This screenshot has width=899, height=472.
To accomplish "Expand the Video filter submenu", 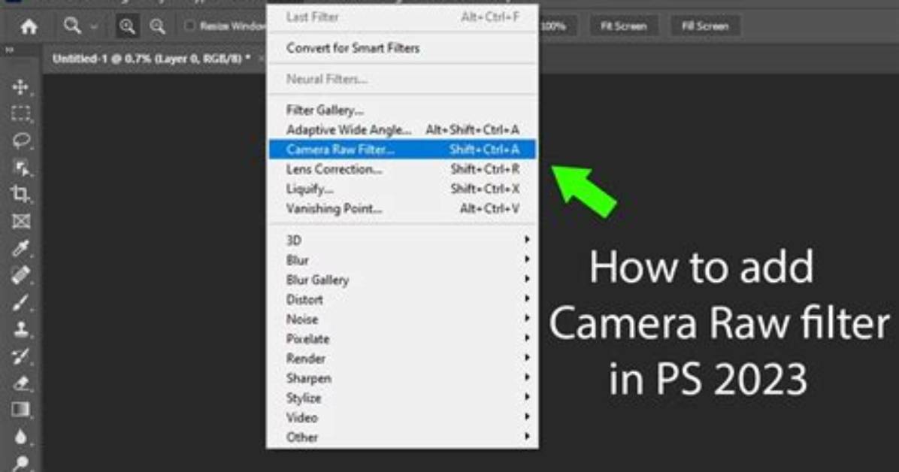I will click(x=402, y=418).
